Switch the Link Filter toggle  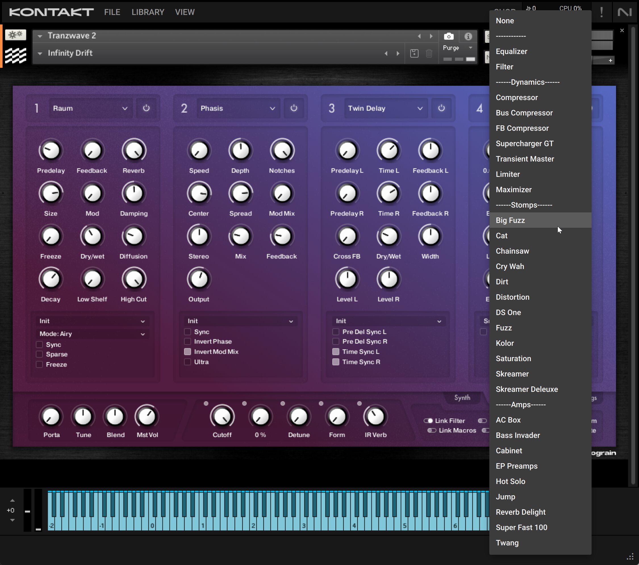pyautogui.click(x=428, y=421)
